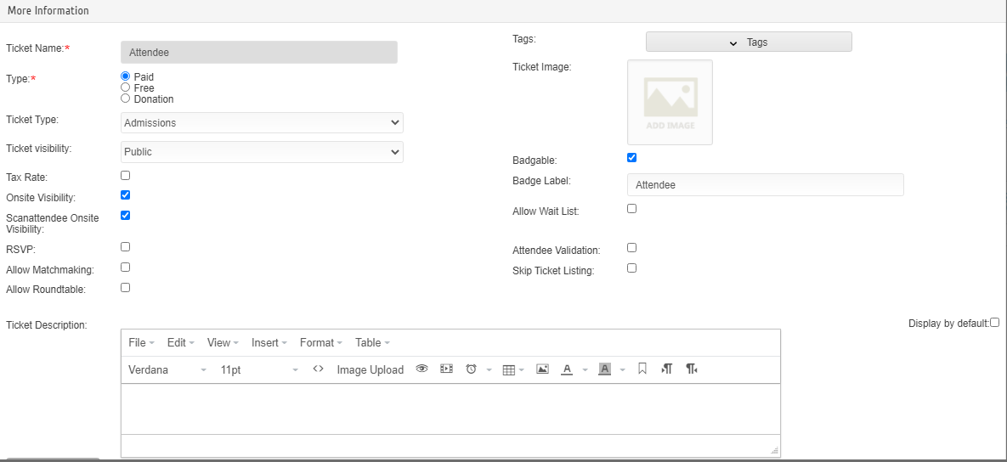This screenshot has width=1007, height=462.
Task: Open the editor Edit menu
Action: [x=180, y=342]
